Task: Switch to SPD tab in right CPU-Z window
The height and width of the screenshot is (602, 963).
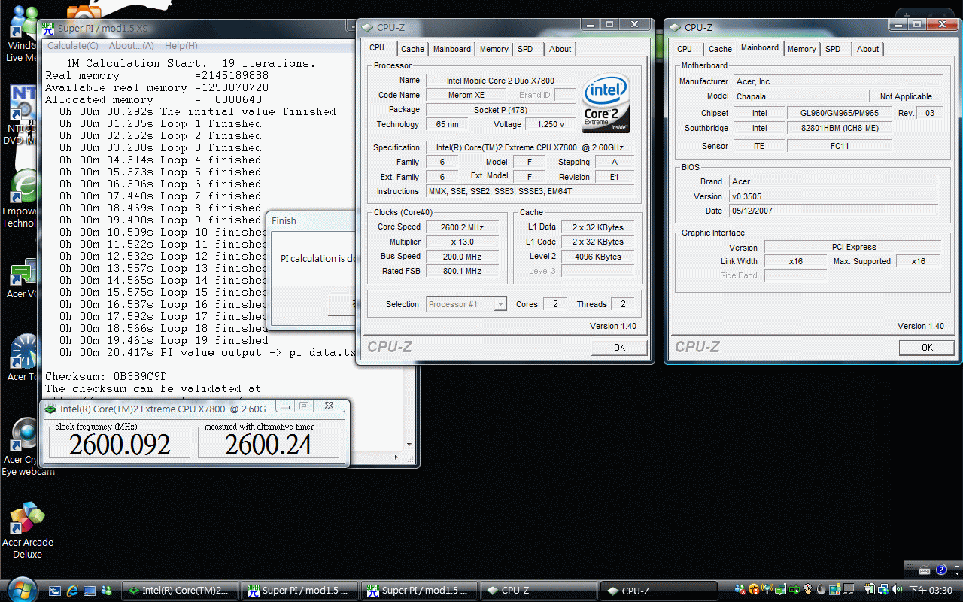Action: [833, 49]
